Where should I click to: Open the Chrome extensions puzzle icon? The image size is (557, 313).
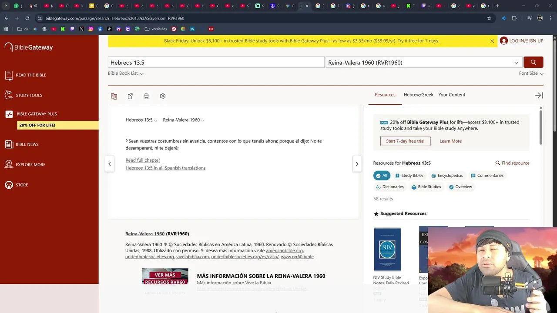pos(514,18)
